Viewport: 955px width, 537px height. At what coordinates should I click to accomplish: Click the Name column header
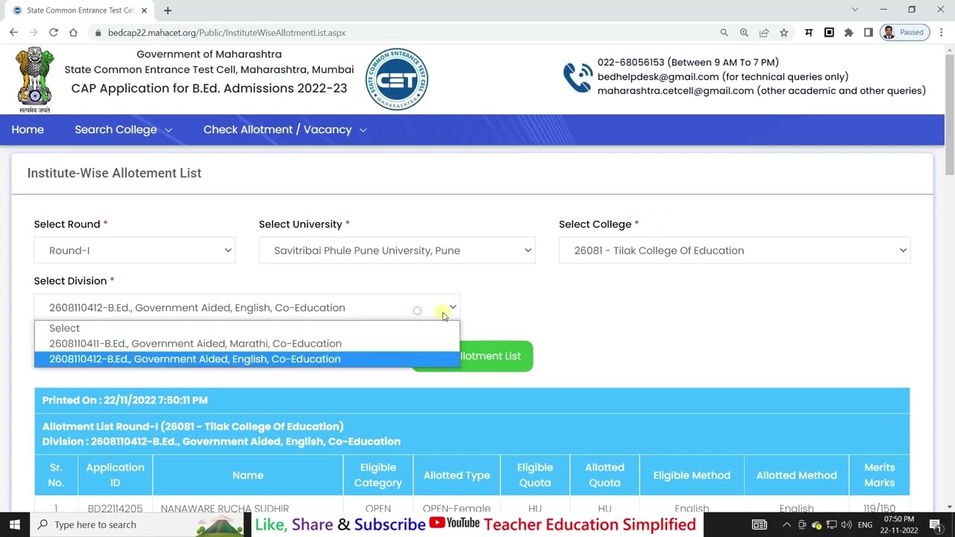[x=248, y=475]
